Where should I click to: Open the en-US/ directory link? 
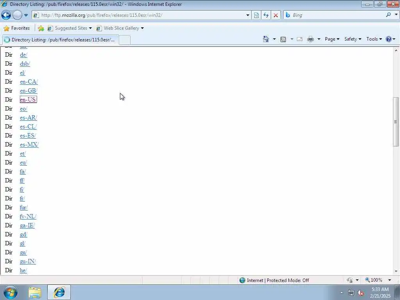pyautogui.click(x=28, y=100)
